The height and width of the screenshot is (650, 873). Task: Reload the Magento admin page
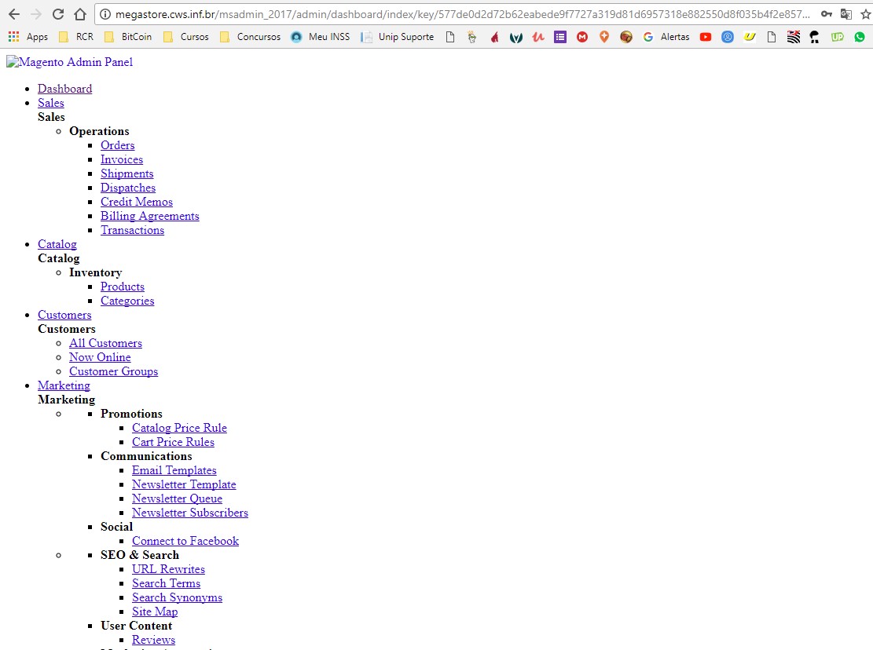click(x=57, y=13)
